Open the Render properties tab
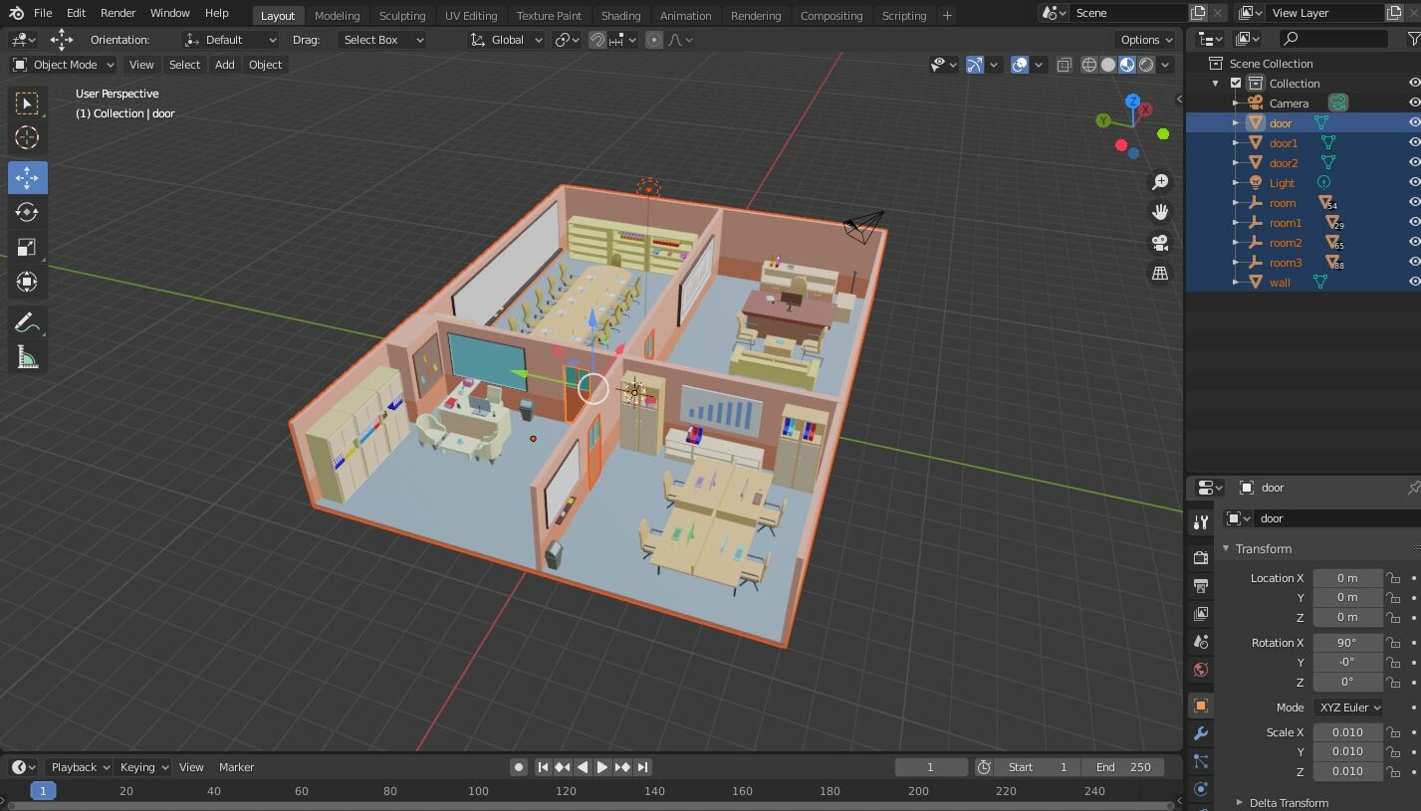The width and height of the screenshot is (1421, 811). 1200,557
